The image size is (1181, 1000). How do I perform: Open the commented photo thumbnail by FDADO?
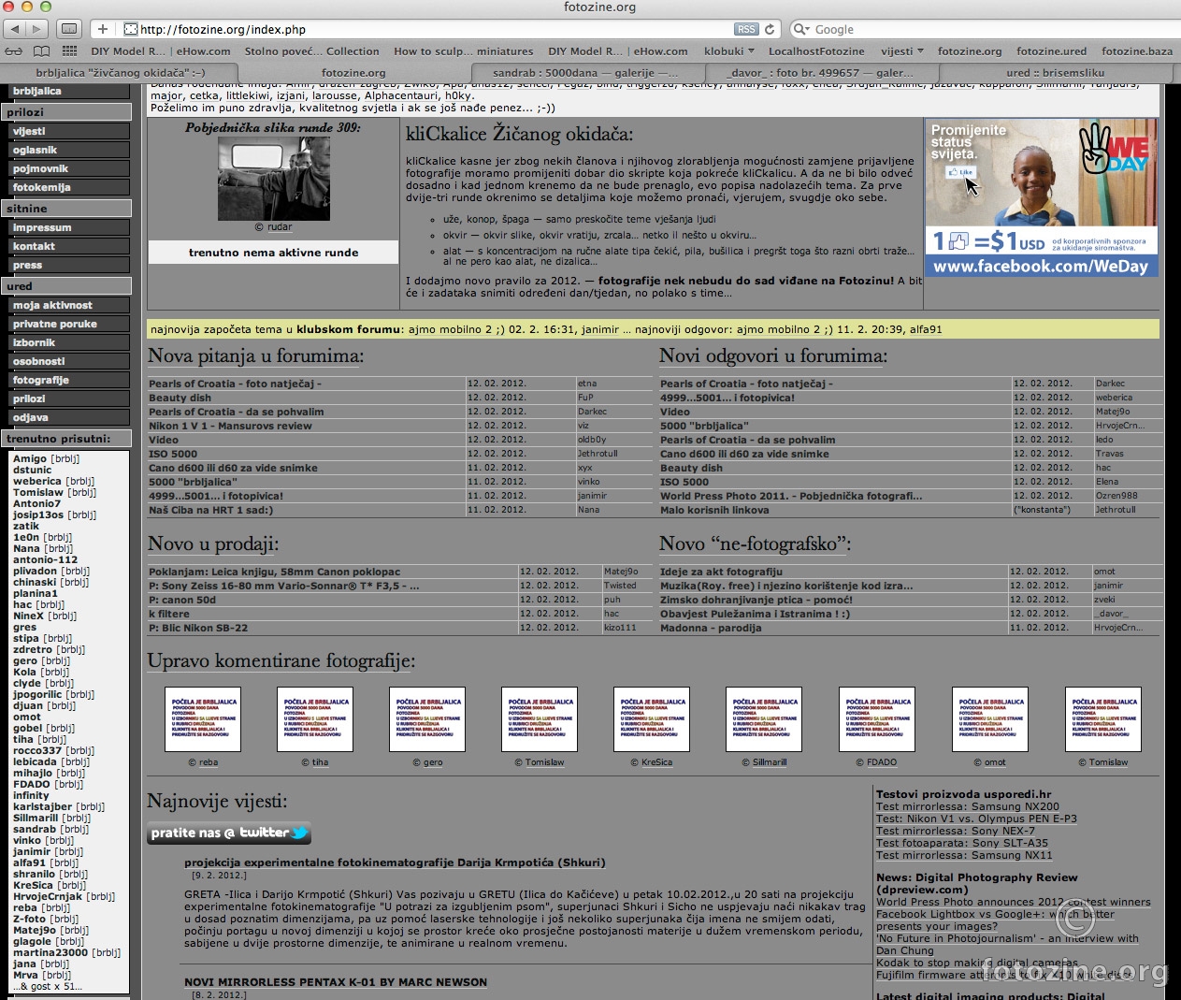click(x=877, y=719)
